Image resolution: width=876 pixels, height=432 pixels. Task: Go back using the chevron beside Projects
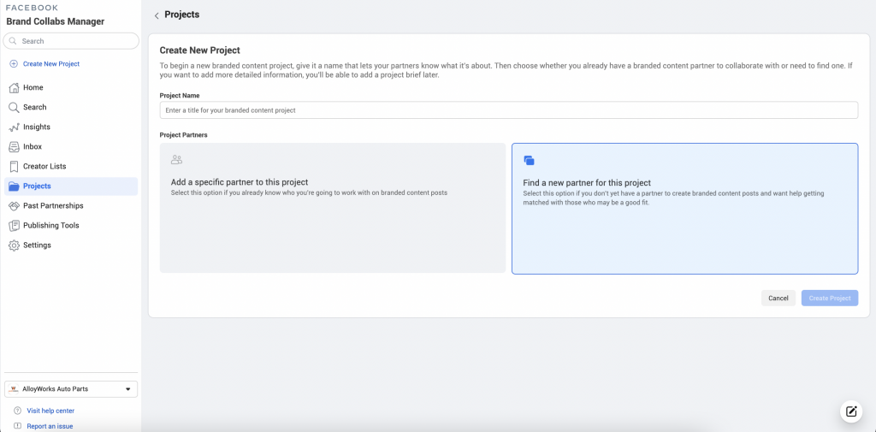pyautogui.click(x=157, y=15)
